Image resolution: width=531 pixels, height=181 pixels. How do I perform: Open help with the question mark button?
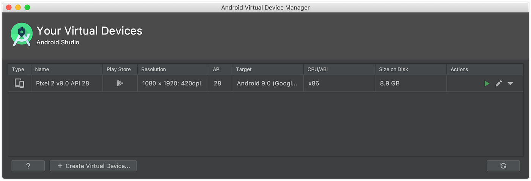(x=28, y=166)
